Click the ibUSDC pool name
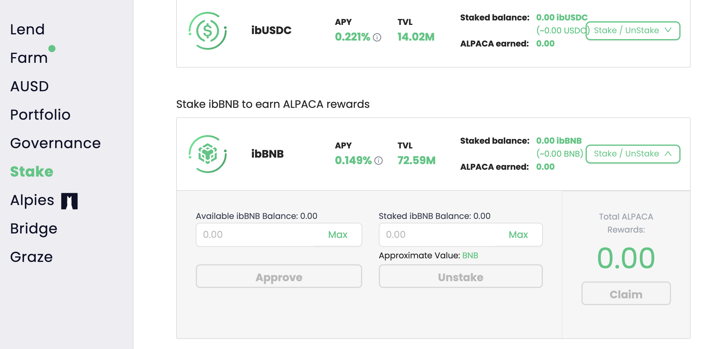The height and width of the screenshot is (349, 709). (271, 30)
